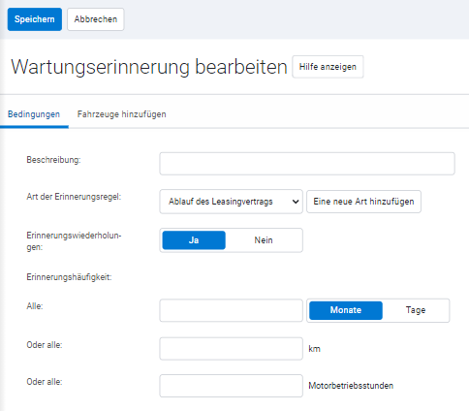Image resolution: width=469 pixels, height=411 pixels.
Task: Focus the km interval input field
Action: [x=231, y=349]
